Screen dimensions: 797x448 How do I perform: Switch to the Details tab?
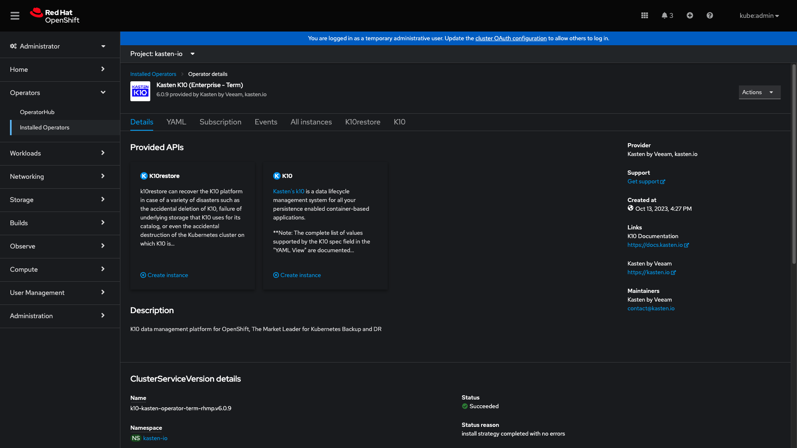142,122
